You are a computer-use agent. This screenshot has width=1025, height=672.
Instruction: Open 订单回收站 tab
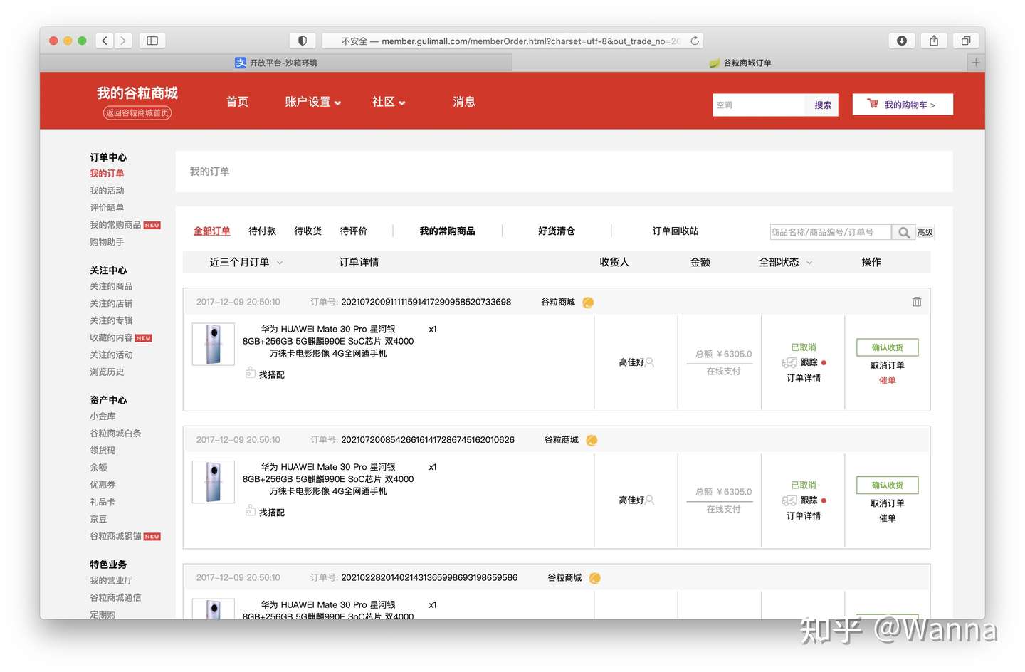click(676, 231)
